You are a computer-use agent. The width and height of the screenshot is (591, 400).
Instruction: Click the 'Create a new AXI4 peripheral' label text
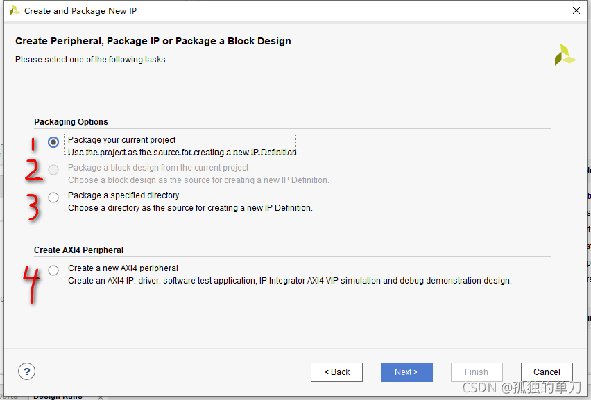[123, 268]
